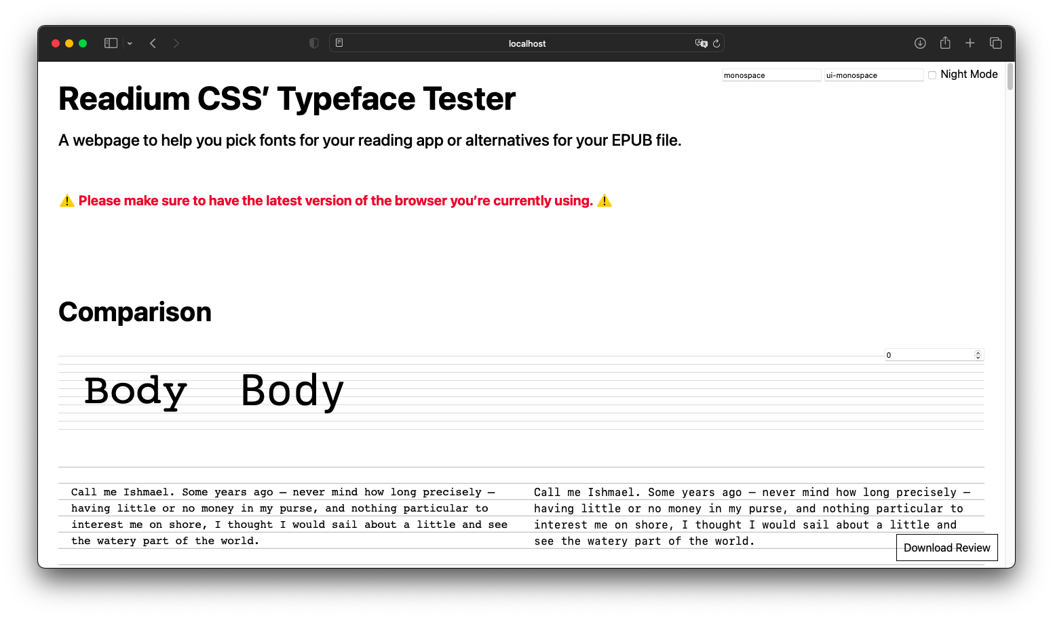Focus the "monospace" font input field

(771, 75)
